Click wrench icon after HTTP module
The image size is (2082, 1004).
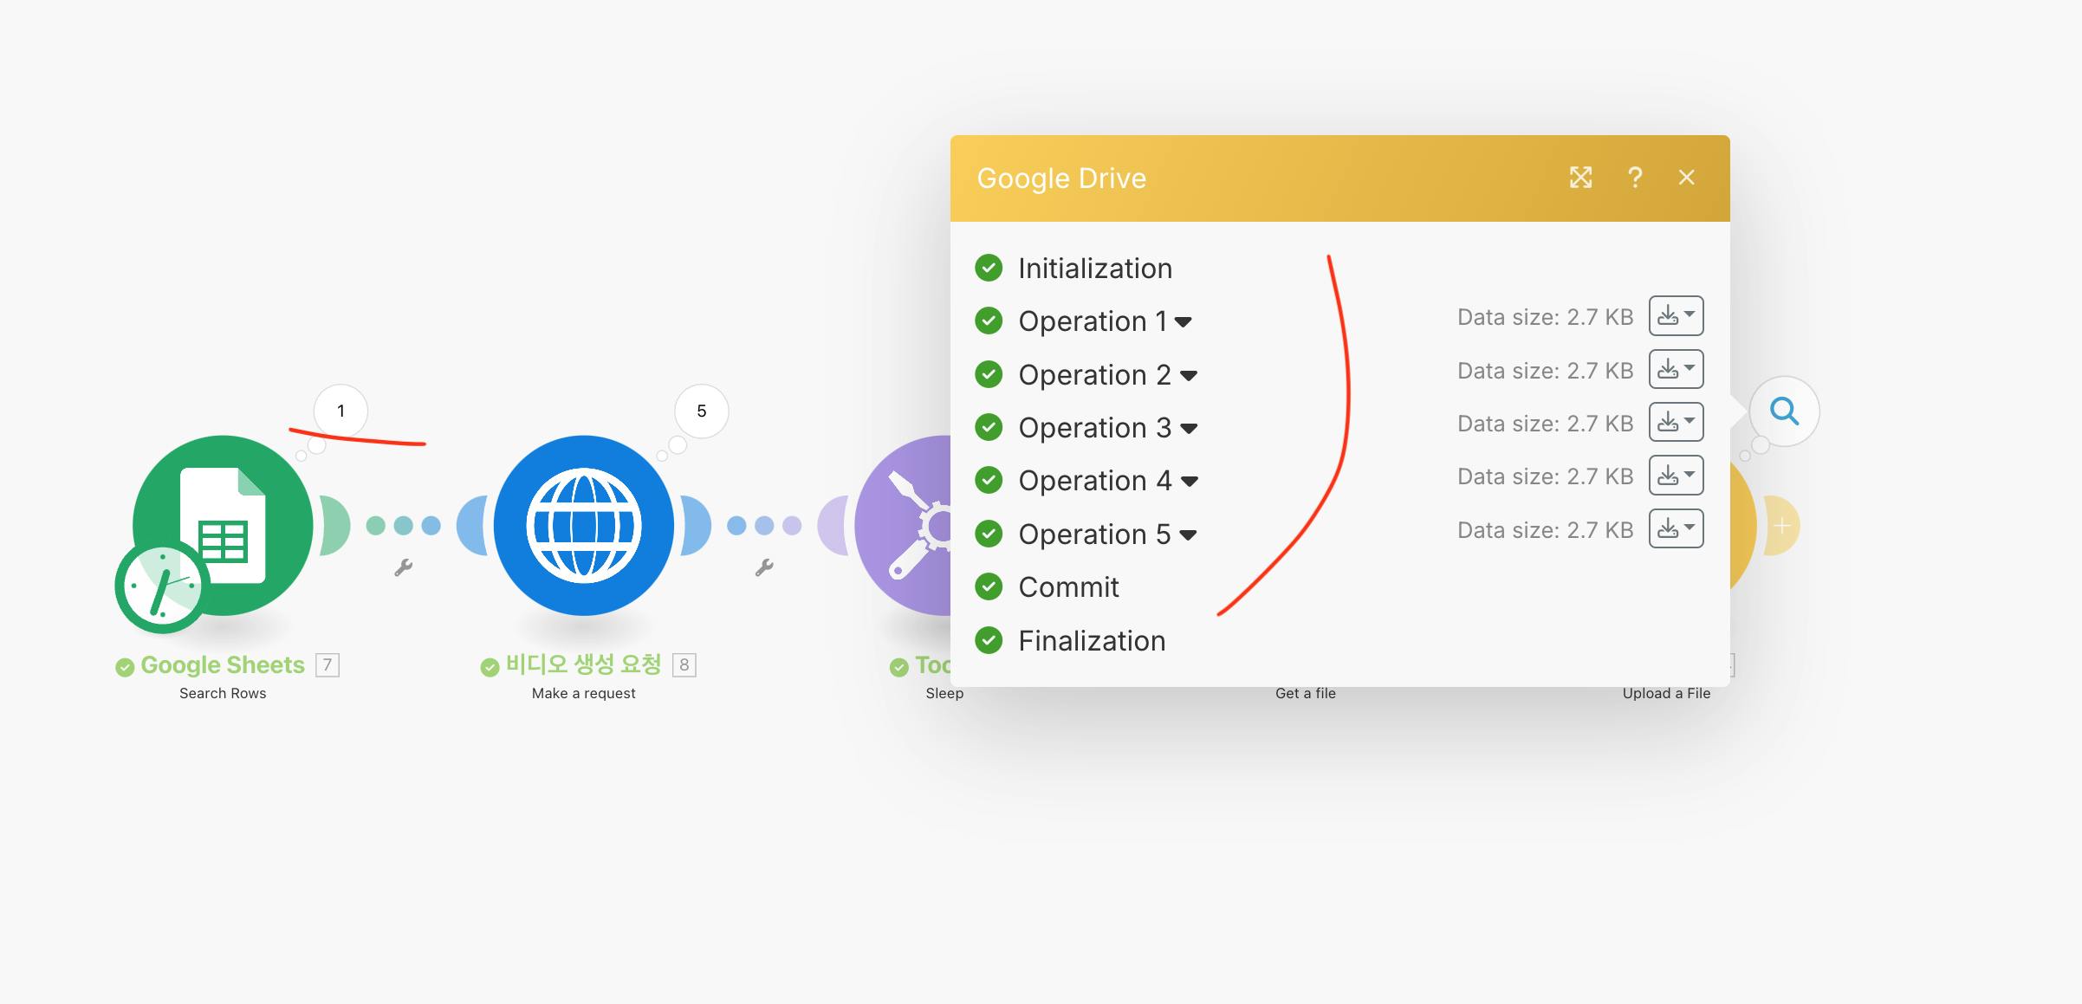pyautogui.click(x=764, y=568)
